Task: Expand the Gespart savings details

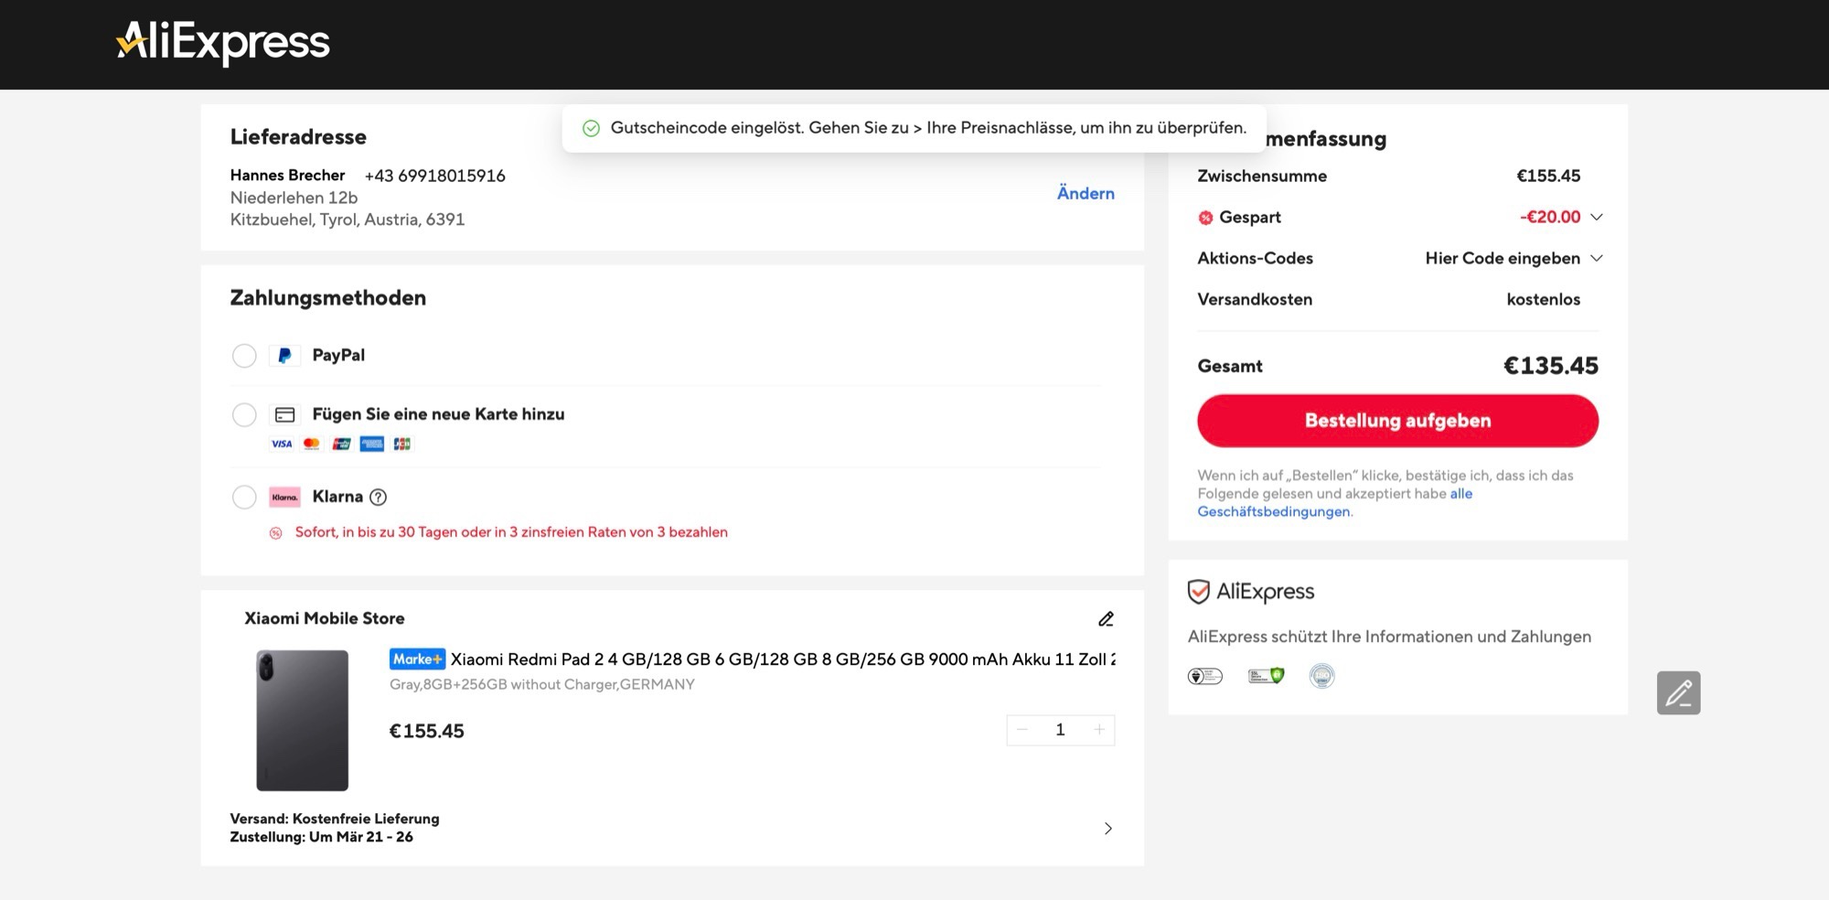Action: coord(1597,218)
